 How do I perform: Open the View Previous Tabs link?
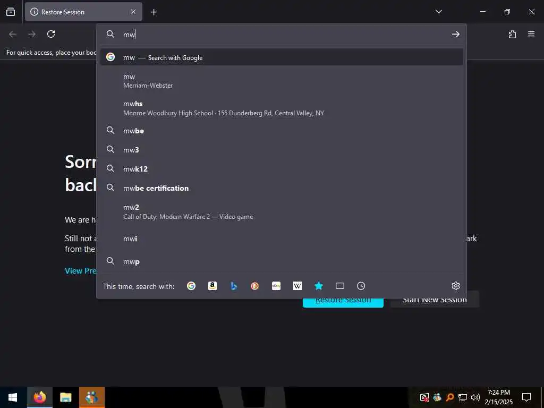click(81, 271)
